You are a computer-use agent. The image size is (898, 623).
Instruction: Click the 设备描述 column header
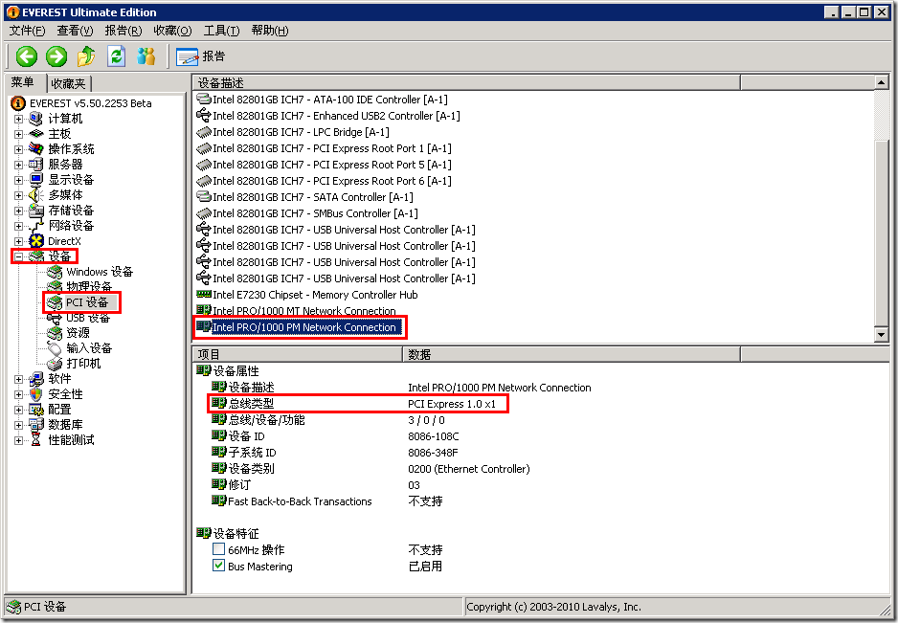(465, 83)
